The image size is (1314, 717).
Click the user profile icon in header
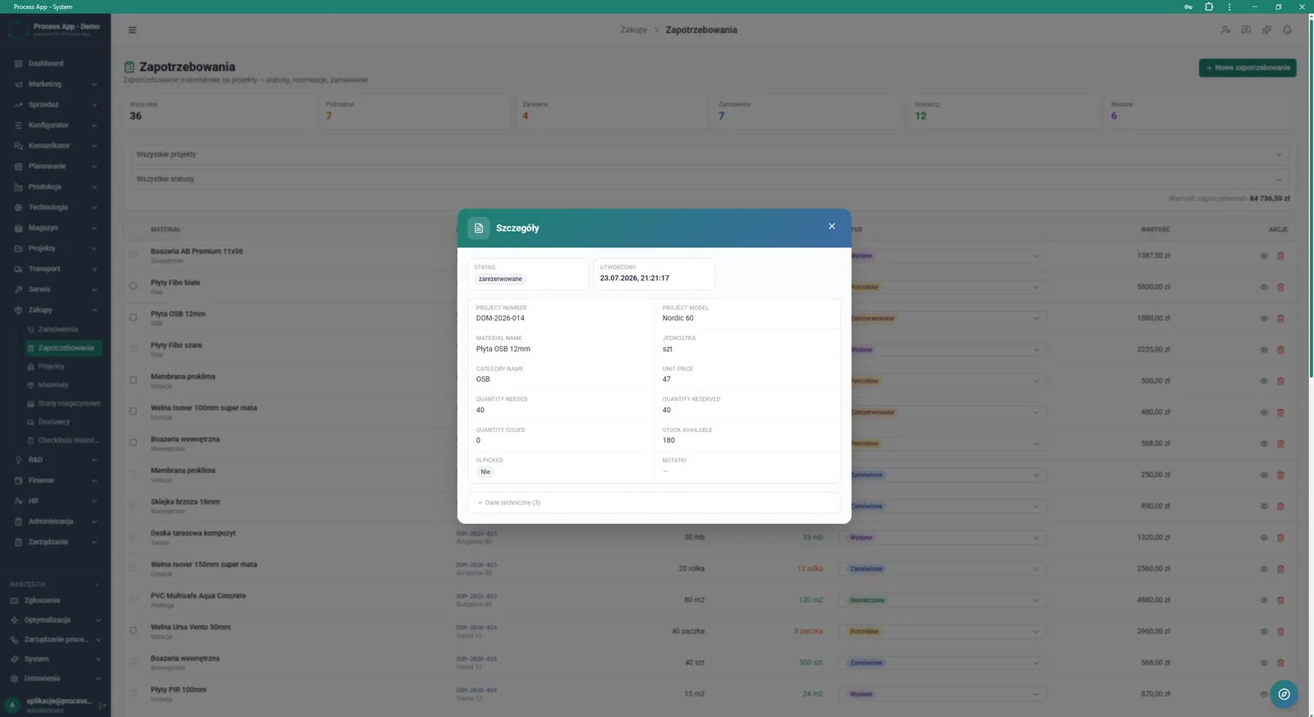(1225, 30)
